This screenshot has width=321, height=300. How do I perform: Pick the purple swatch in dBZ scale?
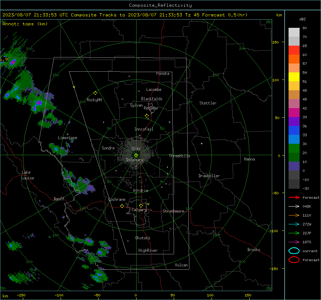click(294, 121)
